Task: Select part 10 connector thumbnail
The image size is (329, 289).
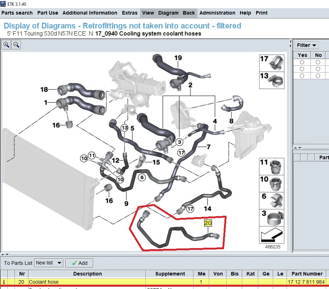Action: pyautogui.click(x=272, y=184)
